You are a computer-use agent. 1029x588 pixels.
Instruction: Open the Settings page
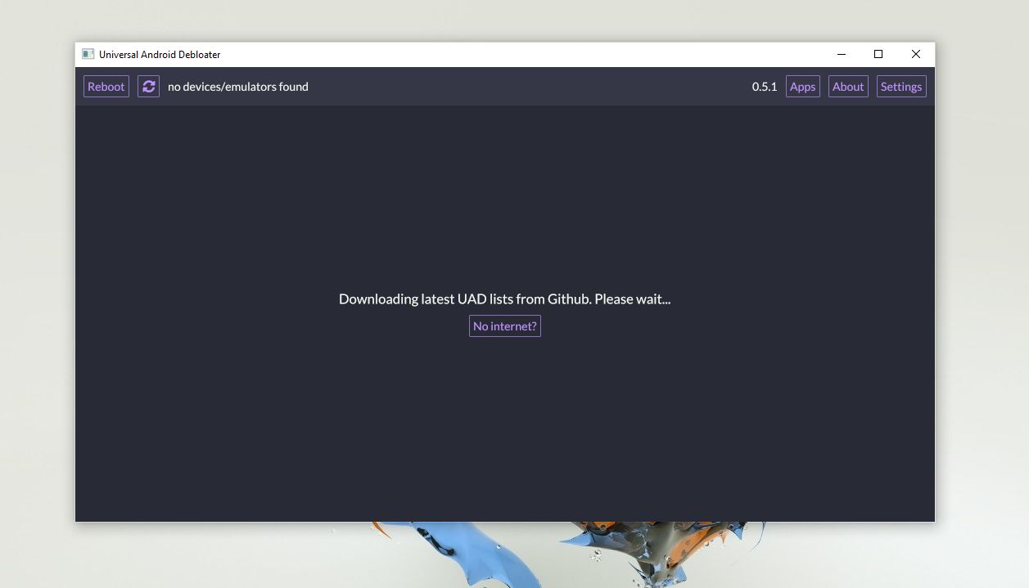click(901, 87)
